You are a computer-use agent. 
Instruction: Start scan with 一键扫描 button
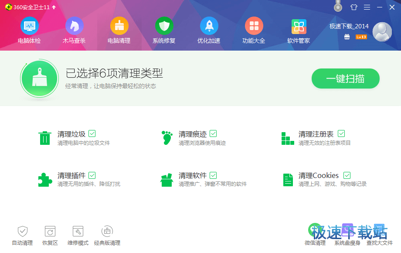346,79
